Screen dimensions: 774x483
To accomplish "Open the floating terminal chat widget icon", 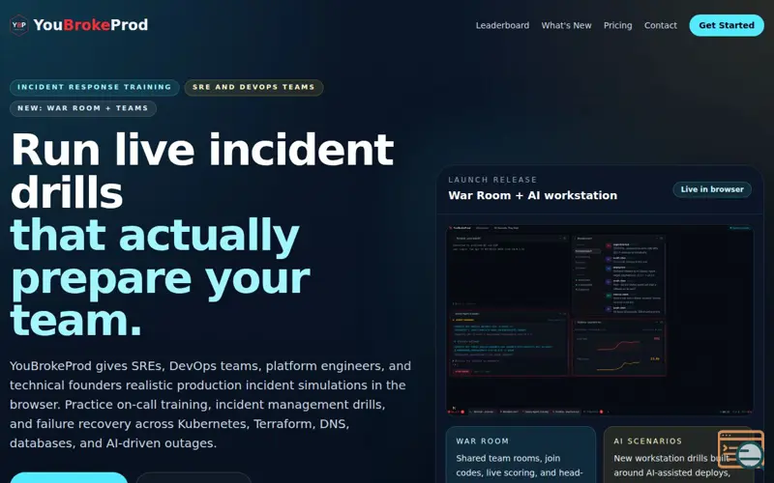I will [x=740, y=449].
